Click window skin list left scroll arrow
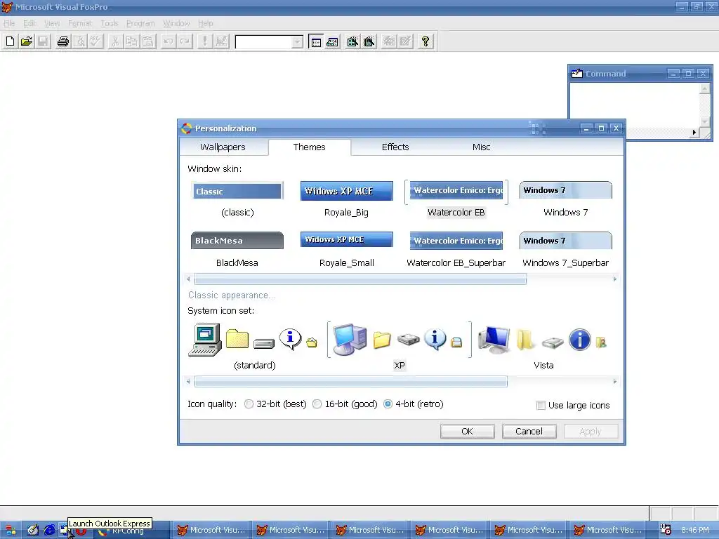The width and height of the screenshot is (719, 539). tap(188, 279)
